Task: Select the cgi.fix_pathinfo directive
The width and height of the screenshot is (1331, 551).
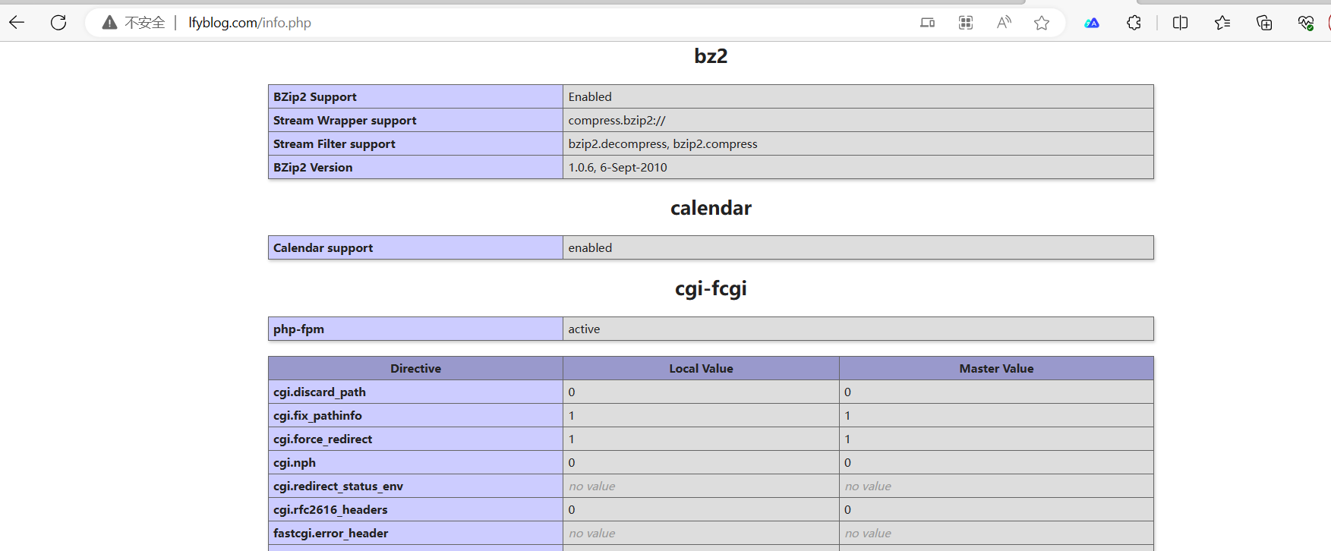Action: (x=317, y=415)
